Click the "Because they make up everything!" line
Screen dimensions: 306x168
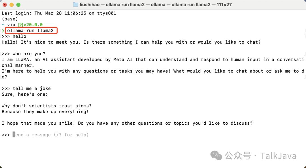45,112
